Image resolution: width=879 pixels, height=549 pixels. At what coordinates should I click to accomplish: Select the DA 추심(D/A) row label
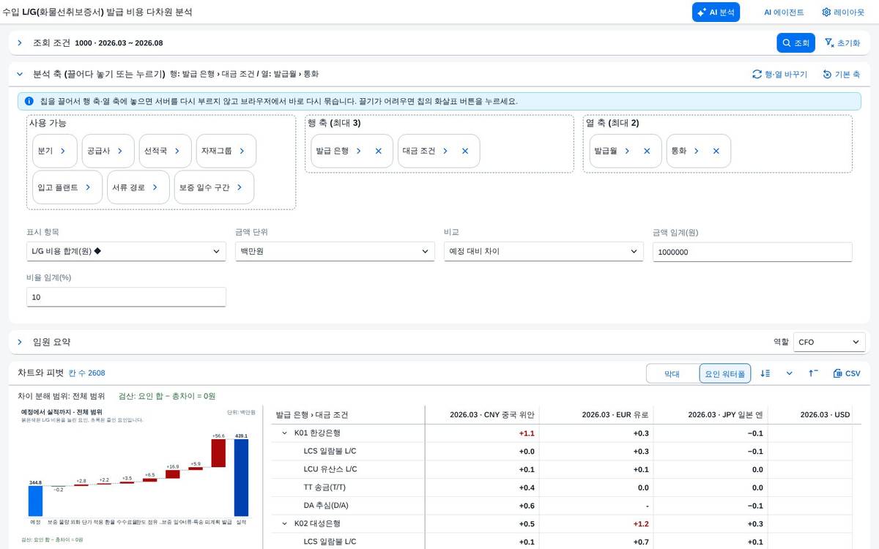coord(326,506)
